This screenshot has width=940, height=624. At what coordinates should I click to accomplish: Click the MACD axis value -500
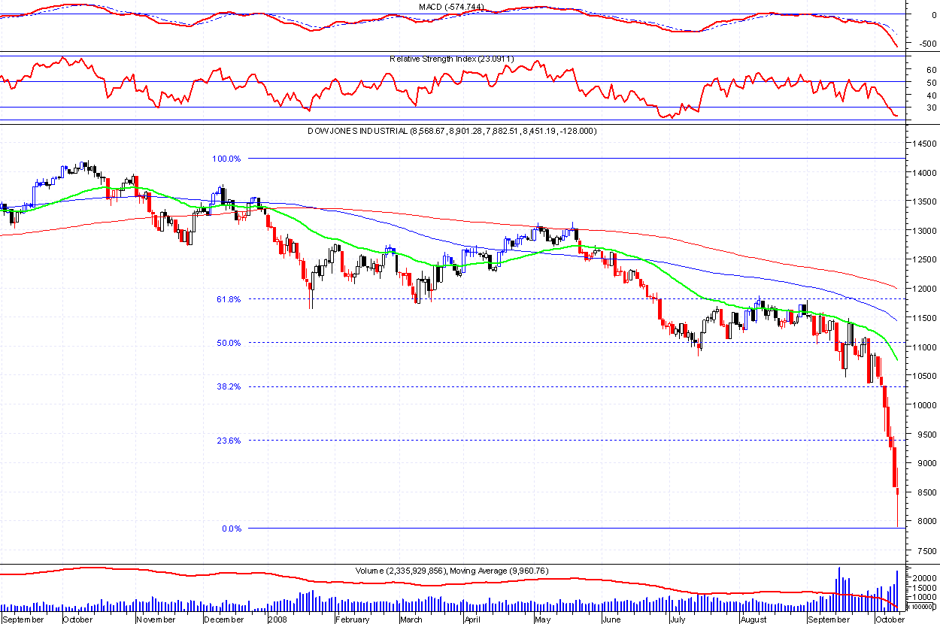point(927,44)
